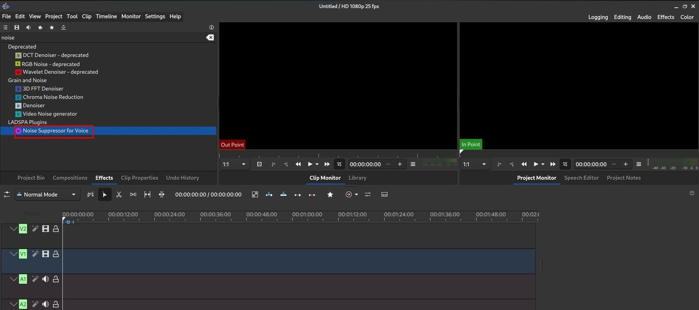Start timeline preview render
The image size is (699, 310).
click(349, 195)
